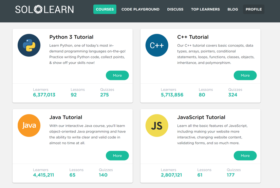This screenshot has height=188, width=280.
Task: Open the Python 3 Tutorial title
Action: click(x=71, y=37)
